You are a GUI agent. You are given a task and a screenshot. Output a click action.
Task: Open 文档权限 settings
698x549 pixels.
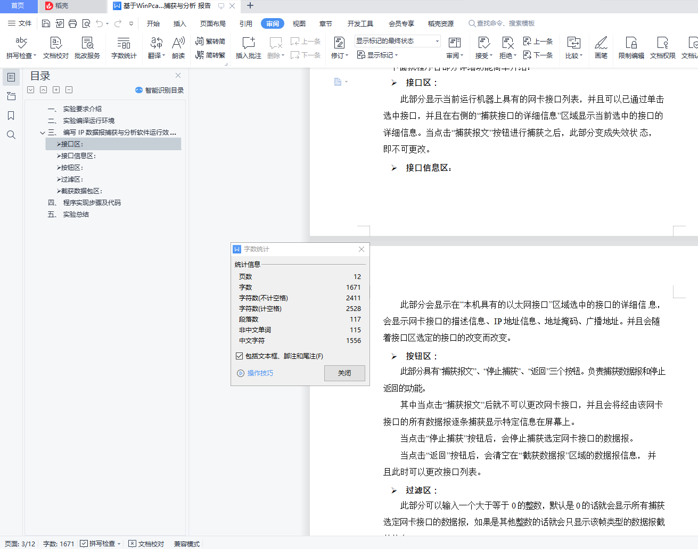663,47
